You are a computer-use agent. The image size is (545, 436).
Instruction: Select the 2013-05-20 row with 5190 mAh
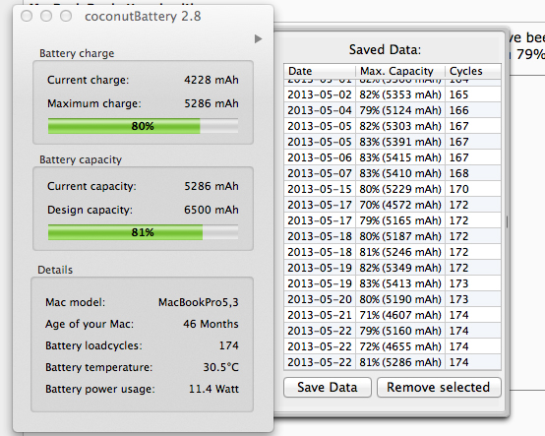393,299
